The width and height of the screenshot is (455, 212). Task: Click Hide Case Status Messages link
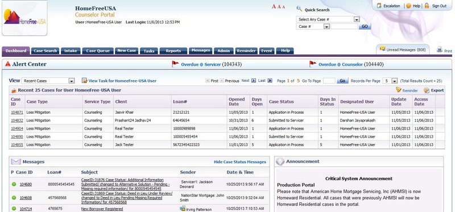point(240,162)
